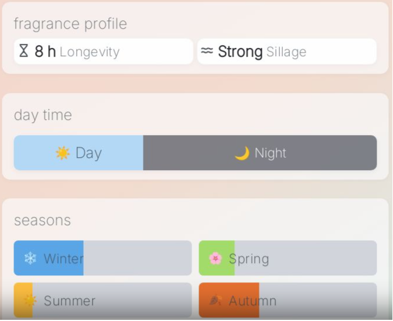
Task: Click the day time heading
Action: (43, 115)
